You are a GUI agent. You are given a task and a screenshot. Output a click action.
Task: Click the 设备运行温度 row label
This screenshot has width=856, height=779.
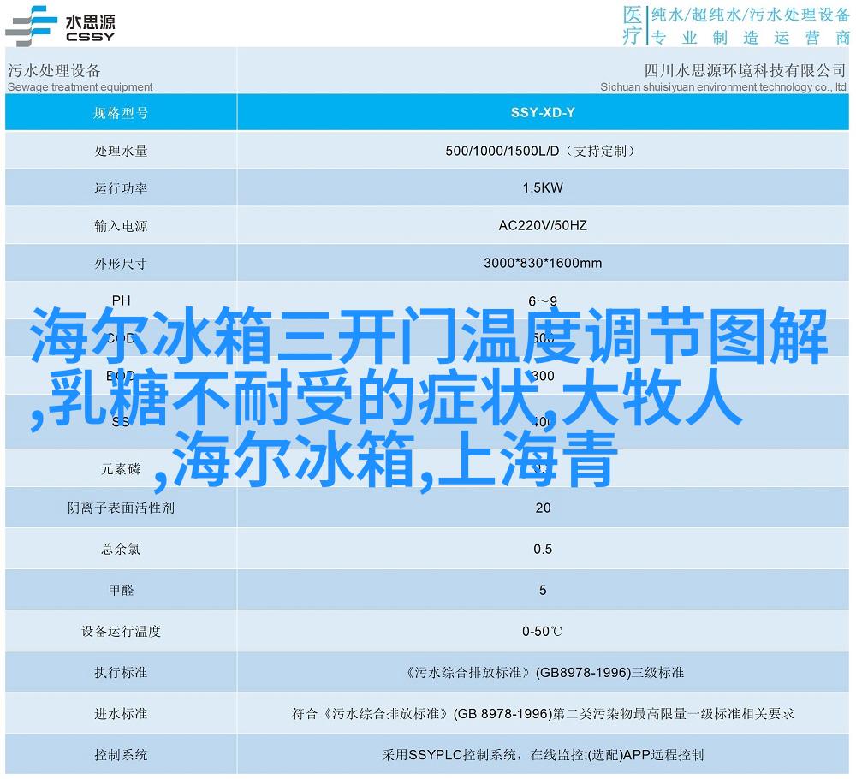(121, 632)
